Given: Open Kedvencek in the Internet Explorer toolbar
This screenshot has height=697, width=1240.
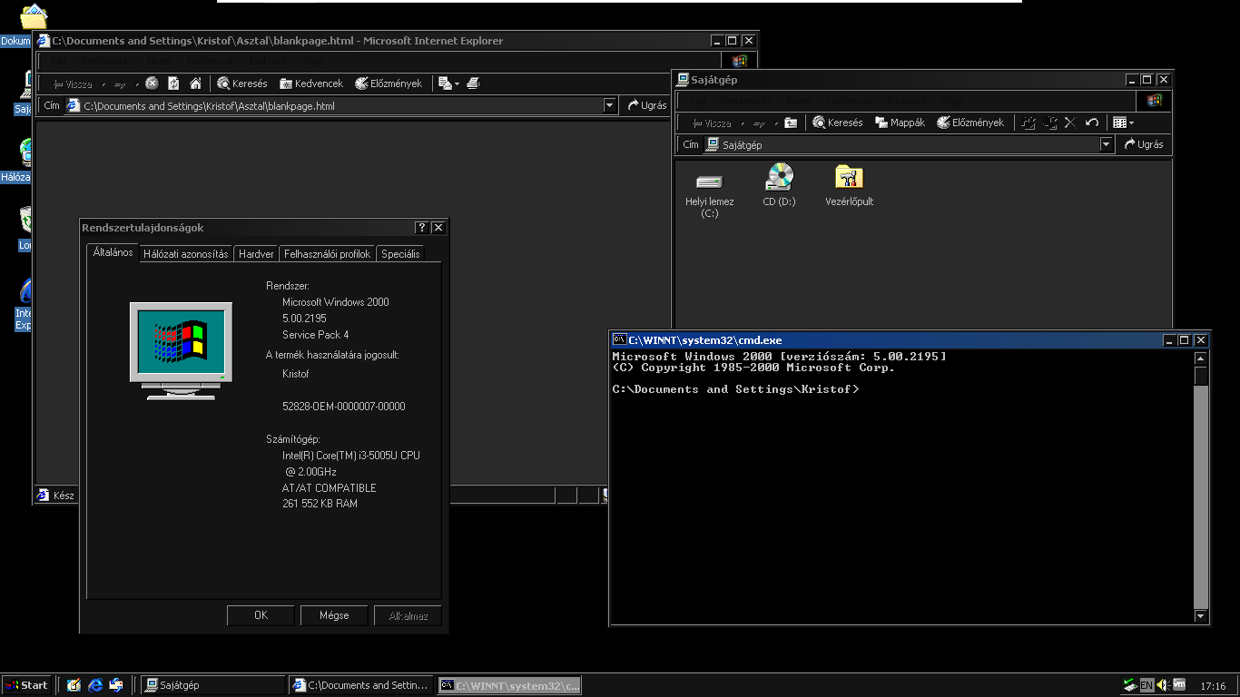Looking at the screenshot, I should pos(311,83).
